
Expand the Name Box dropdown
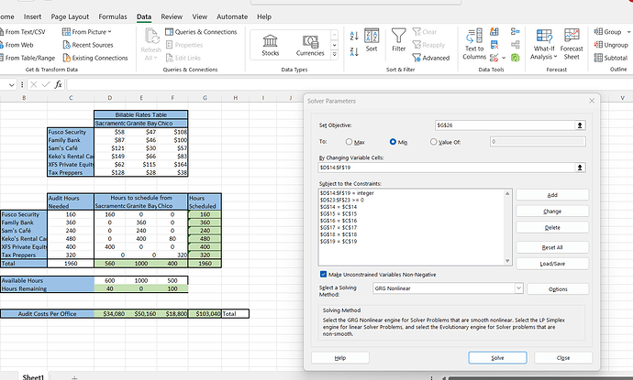(11, 84)
